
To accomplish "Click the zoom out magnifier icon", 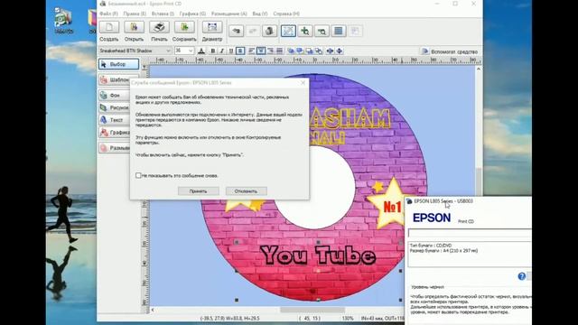I will 322,31.
